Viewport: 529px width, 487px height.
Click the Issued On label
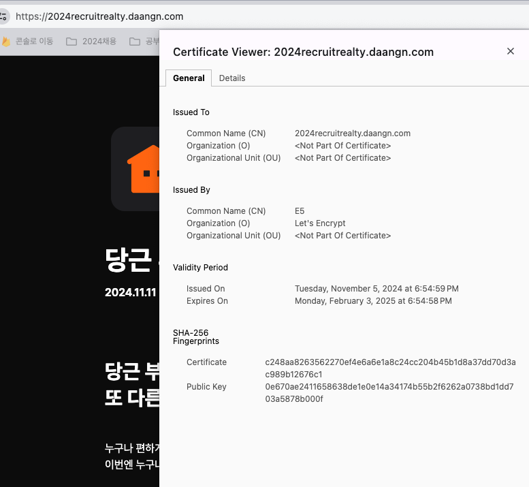point(206,289)
